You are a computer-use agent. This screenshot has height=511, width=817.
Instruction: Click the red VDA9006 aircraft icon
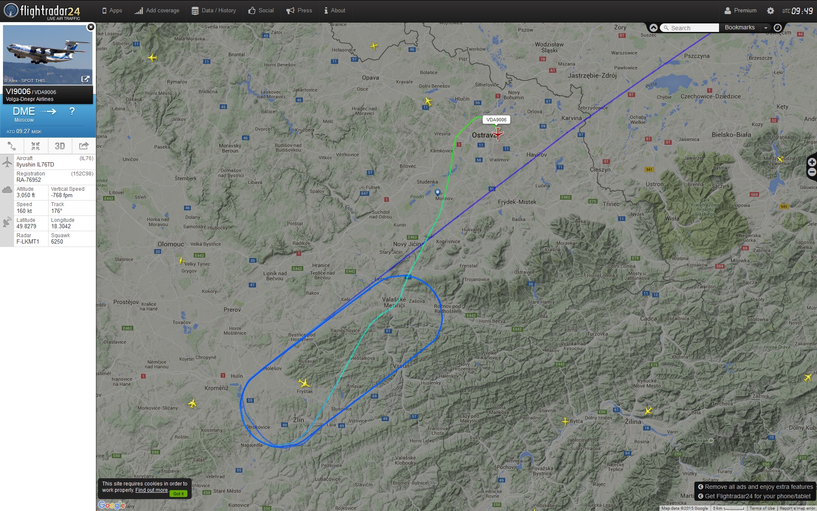click(x=498, y=134)
